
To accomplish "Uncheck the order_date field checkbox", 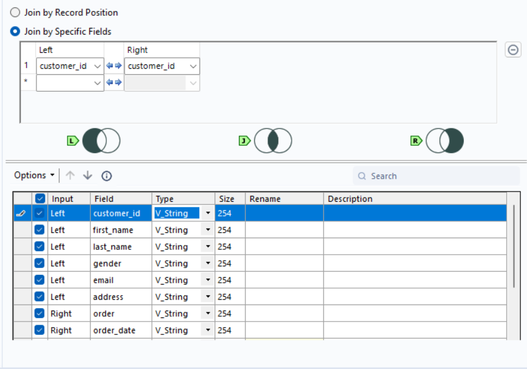I will point(40,330).
